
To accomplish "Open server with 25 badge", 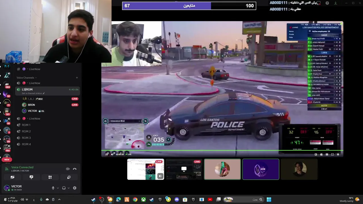I will click(x=7, y=139).
